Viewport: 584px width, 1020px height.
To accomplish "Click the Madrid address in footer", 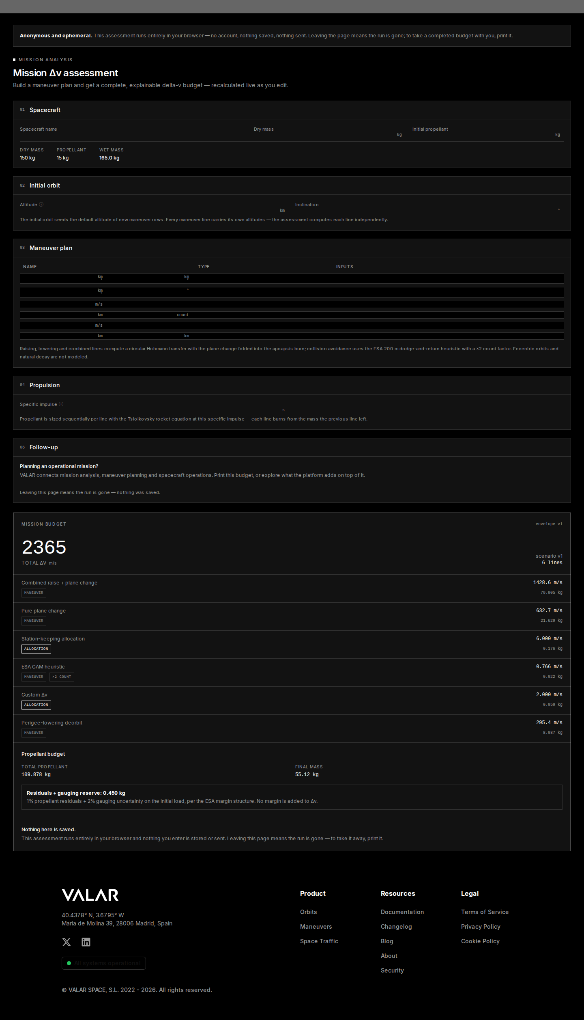I will click(117, 923).
